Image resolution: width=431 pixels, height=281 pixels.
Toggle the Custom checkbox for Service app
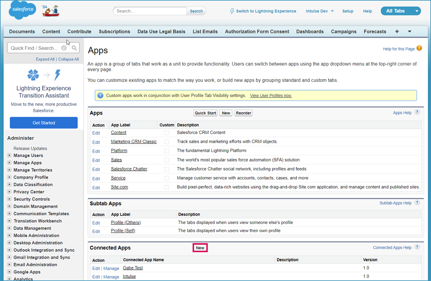click(x=166, y=179)
